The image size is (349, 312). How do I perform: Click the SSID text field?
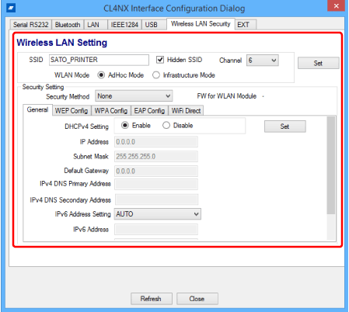click(x=99, y=60)
